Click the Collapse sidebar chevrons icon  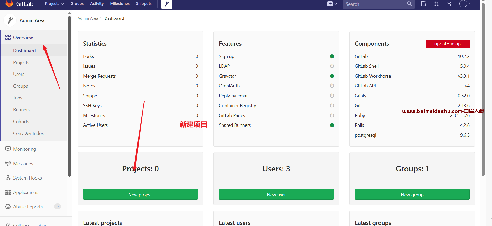(x=8, y=225)
